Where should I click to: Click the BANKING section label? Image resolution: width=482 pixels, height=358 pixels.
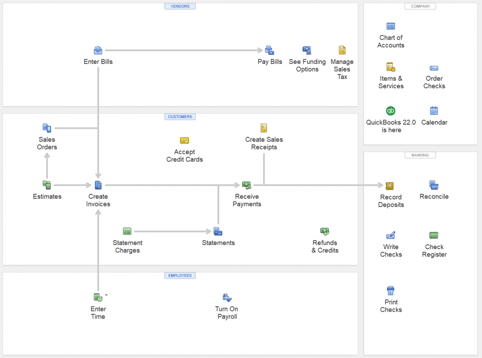click(x=420, y=155)
